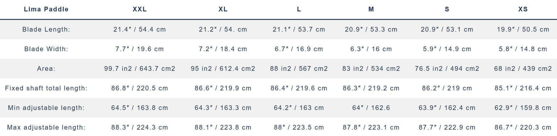The width and height of the screenshot is (557, 136).
Task: Click Max adjustable length label
Action: (46, 127)
